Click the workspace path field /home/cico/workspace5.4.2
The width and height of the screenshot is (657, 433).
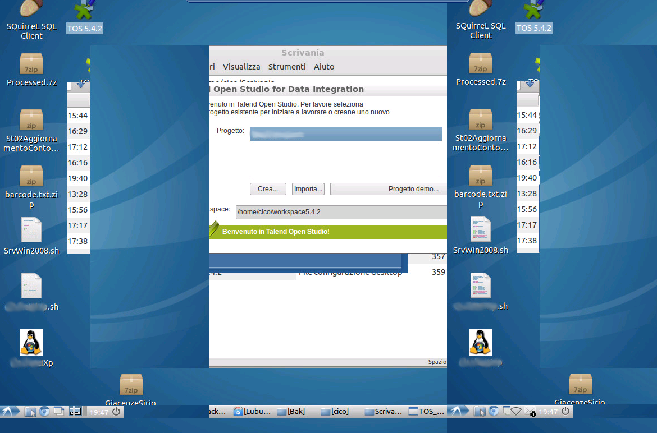tap(341, 212)
